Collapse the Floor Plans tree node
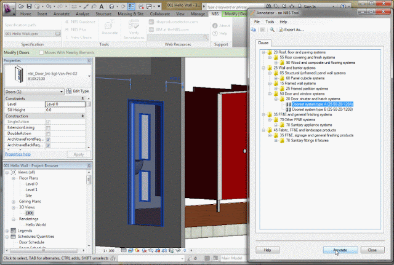394x265 pixels. point(14,178)
